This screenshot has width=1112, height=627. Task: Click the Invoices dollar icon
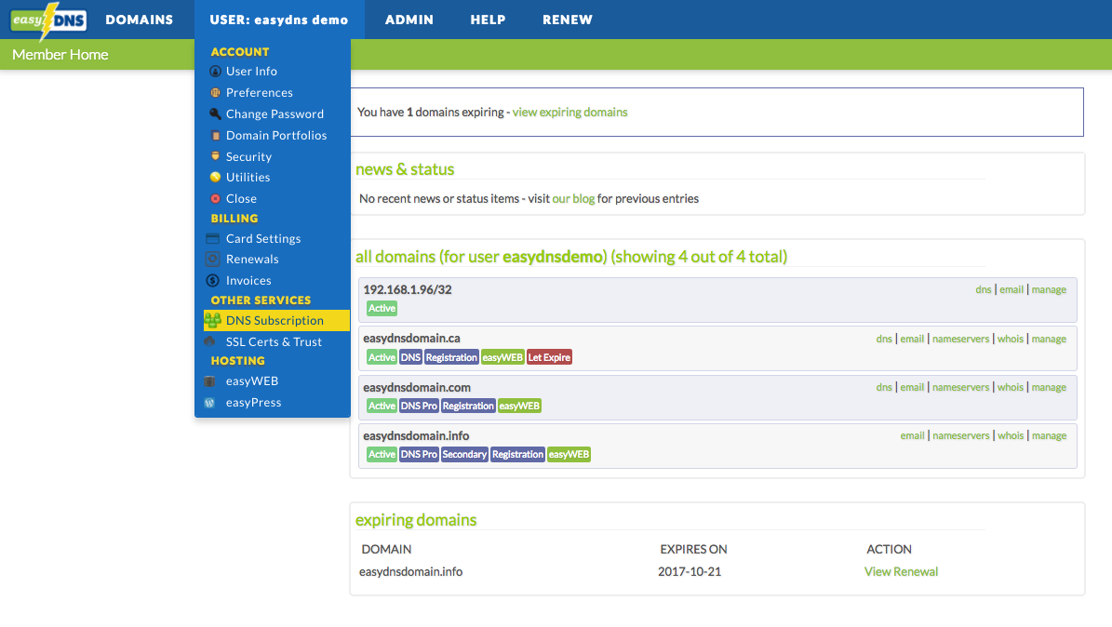212,280
